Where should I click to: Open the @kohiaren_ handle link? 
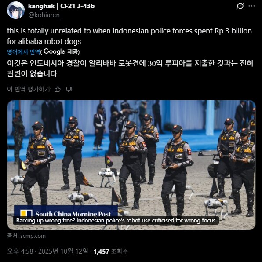[x=45, y=15]
